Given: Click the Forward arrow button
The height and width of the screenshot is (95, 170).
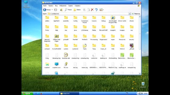Looking at the screenshot, I should (56, 10).
